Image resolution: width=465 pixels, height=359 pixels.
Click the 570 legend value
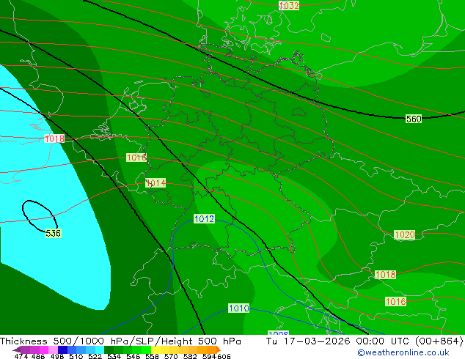[x=171, y=356]
